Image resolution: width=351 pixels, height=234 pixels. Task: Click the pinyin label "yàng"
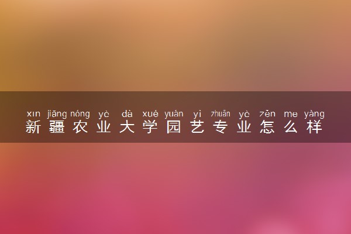(x=314, y=114)
